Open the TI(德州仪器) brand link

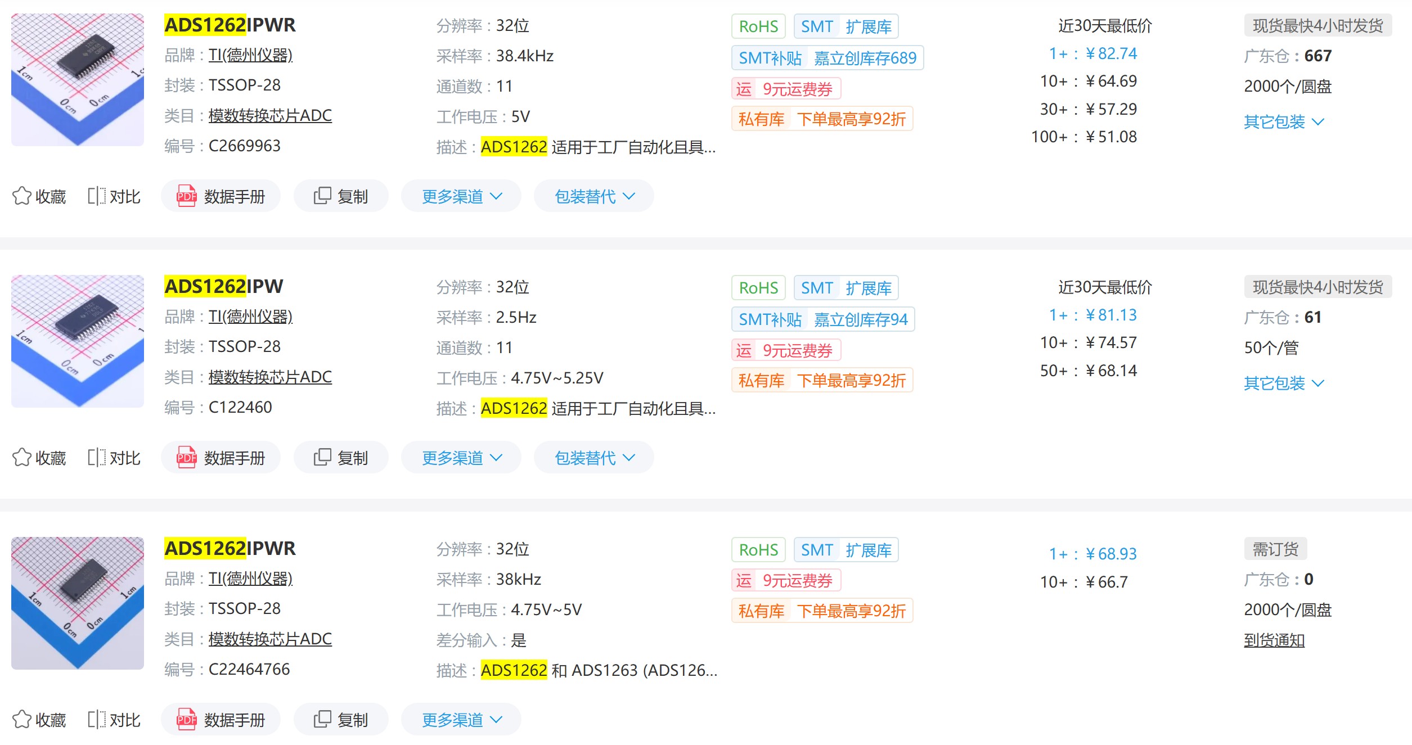pyautogui.click(x=251, y=55)
